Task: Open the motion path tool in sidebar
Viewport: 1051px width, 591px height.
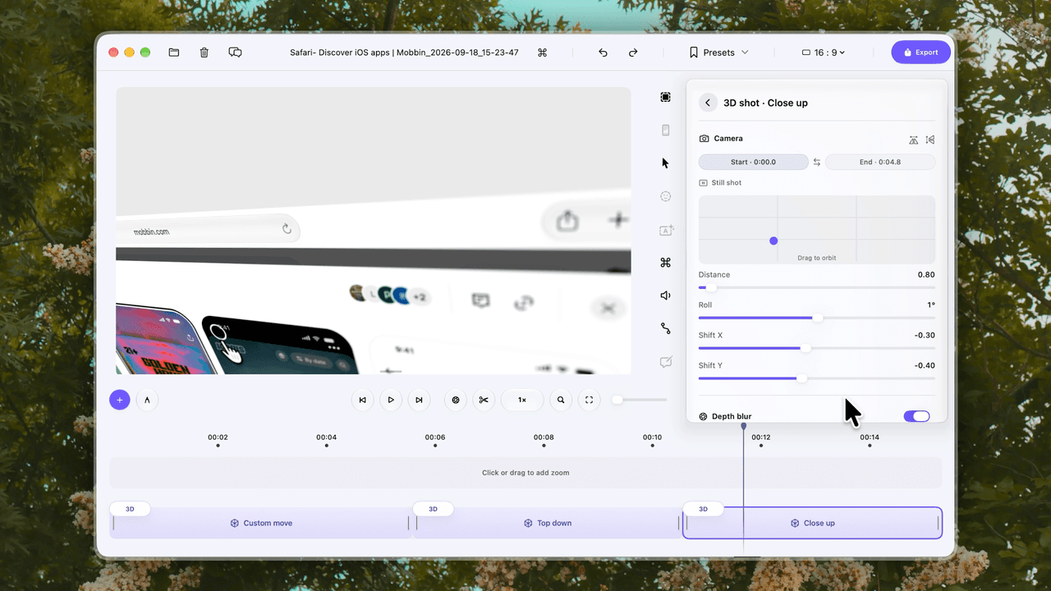Action: pos(665,328)
